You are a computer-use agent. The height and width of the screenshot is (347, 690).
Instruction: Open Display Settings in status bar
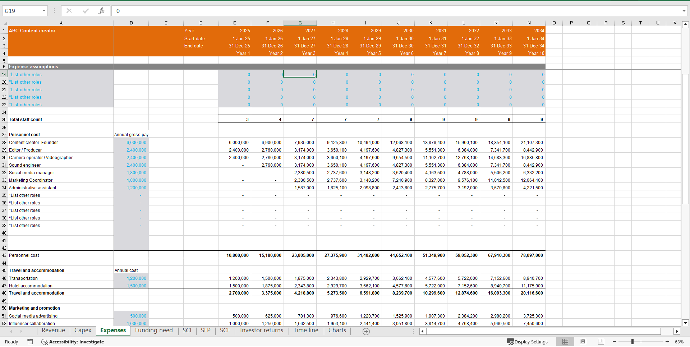(527, 342)
